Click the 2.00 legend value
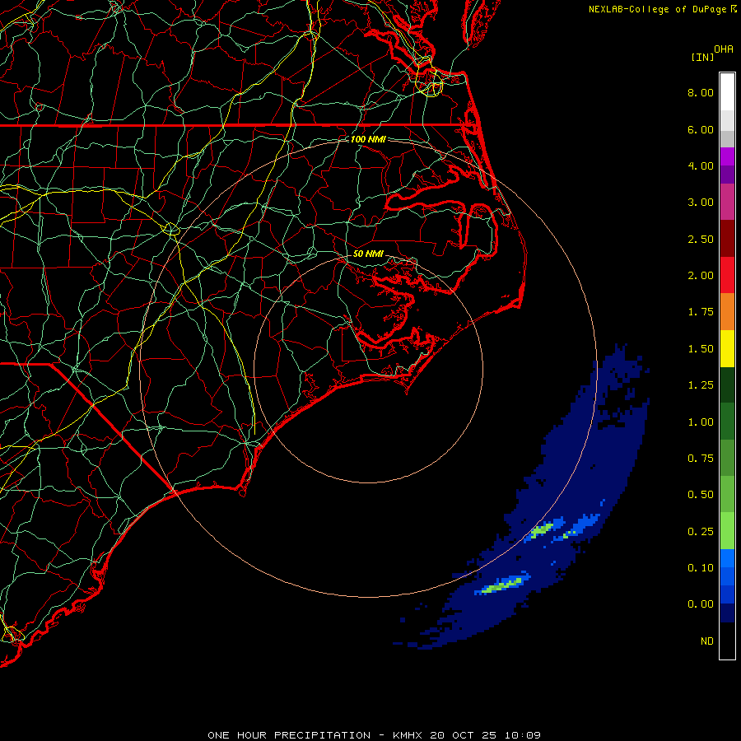 click(701, 276)
